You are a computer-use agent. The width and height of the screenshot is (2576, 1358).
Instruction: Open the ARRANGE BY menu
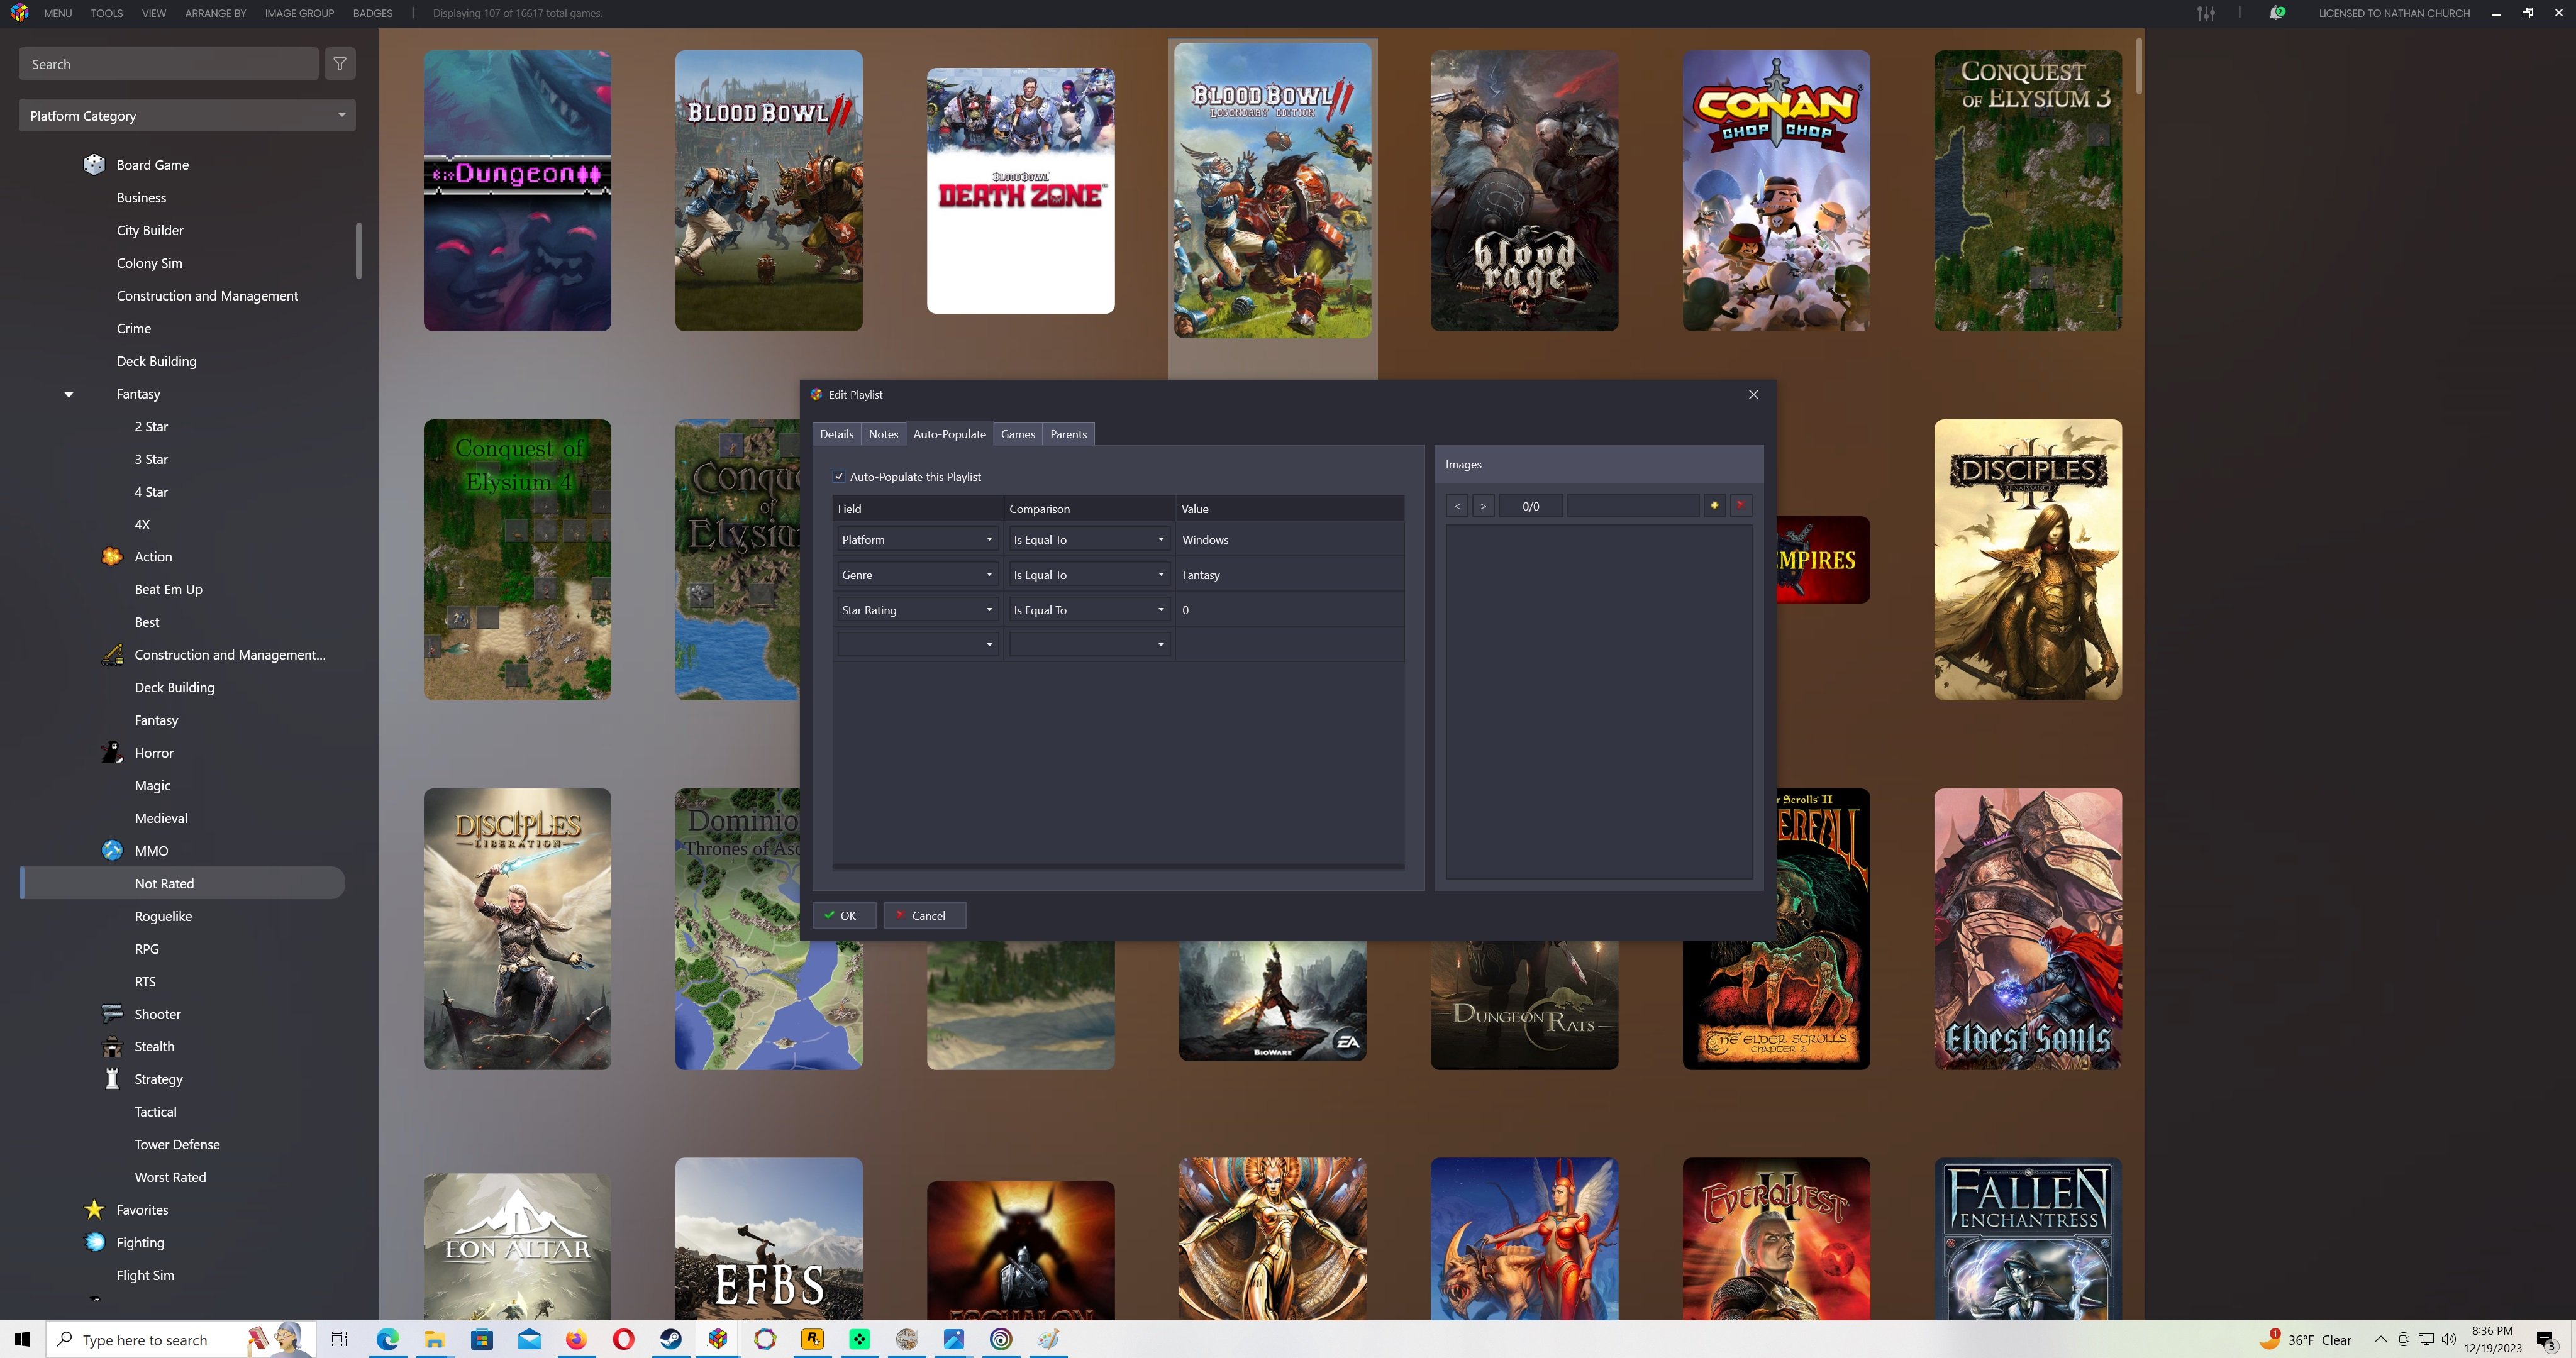(x=215, y=13)
